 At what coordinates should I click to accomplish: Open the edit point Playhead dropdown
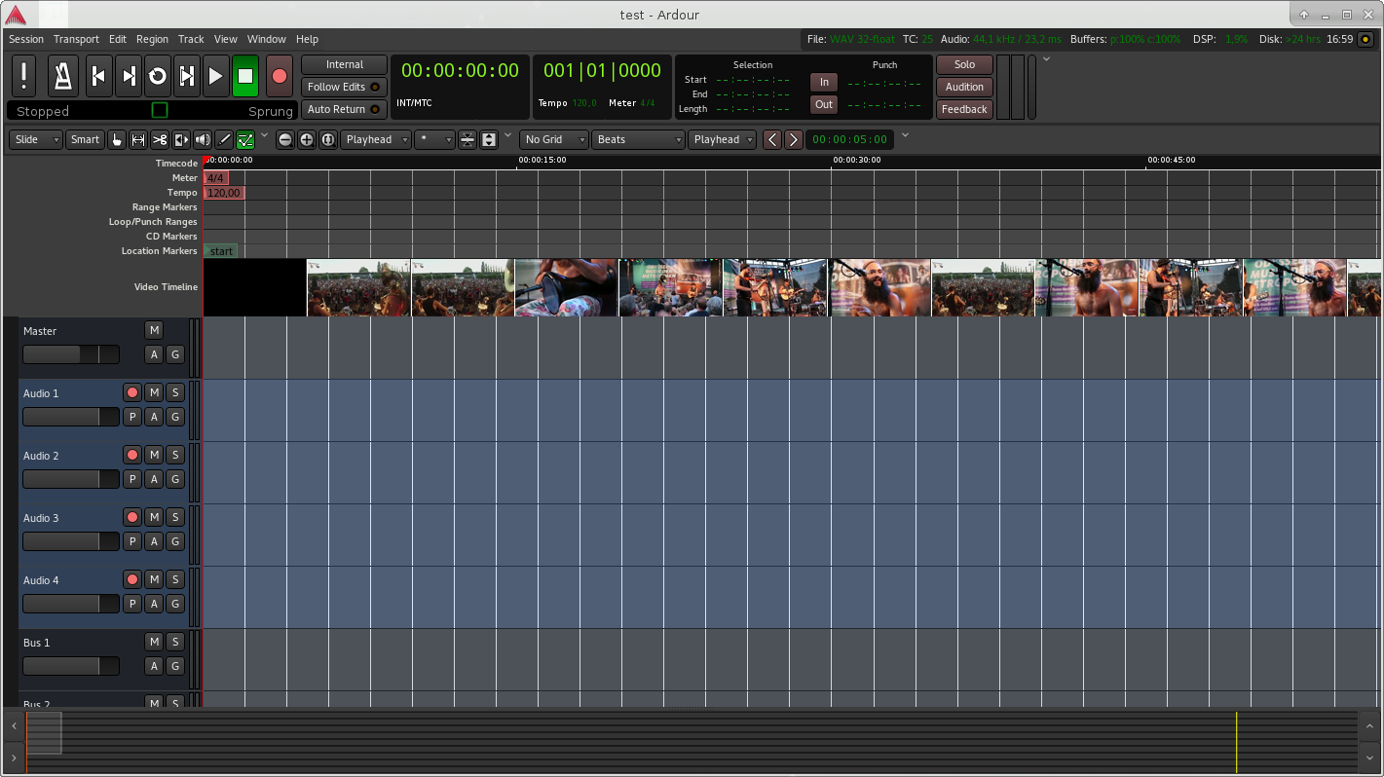point(723,139)
